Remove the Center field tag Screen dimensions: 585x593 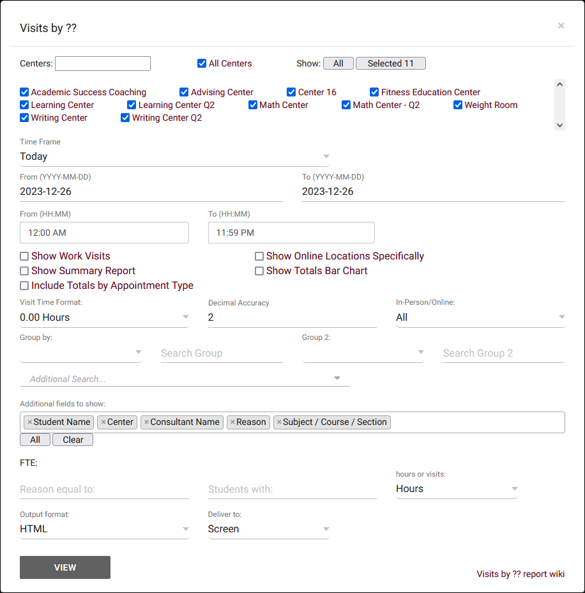click(x=103, y=422)
